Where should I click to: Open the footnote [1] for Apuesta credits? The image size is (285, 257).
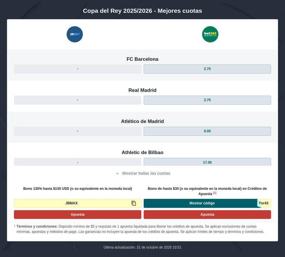(215, 193)
